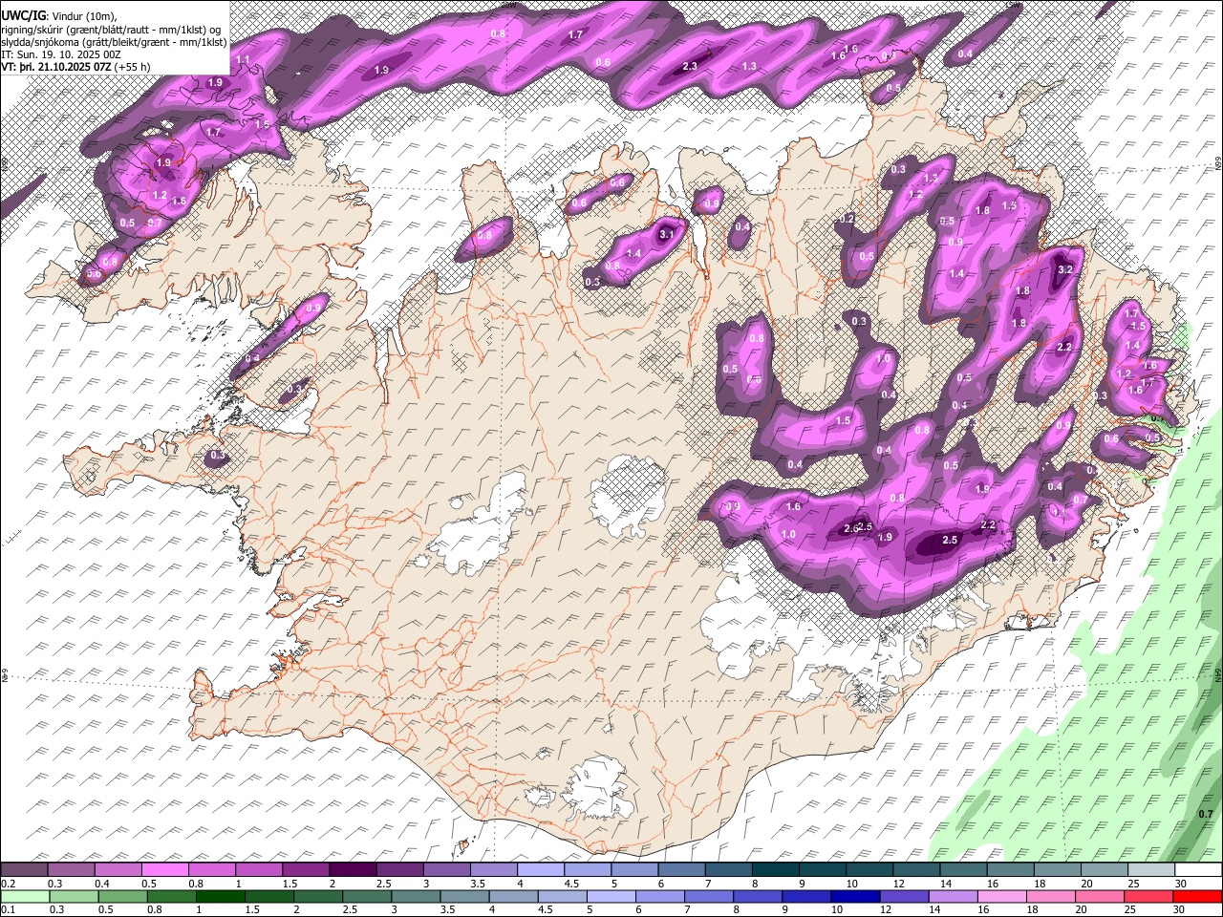This screenshot has height=917, width=1223.
Task: Select the light pink 16–18 rain legend swatch
Action: 1000,897
